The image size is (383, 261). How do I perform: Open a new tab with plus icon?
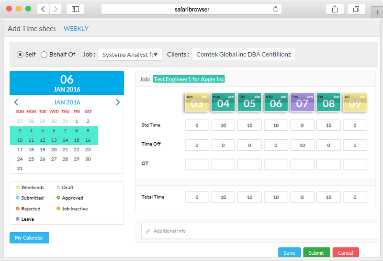coord(377,12)
